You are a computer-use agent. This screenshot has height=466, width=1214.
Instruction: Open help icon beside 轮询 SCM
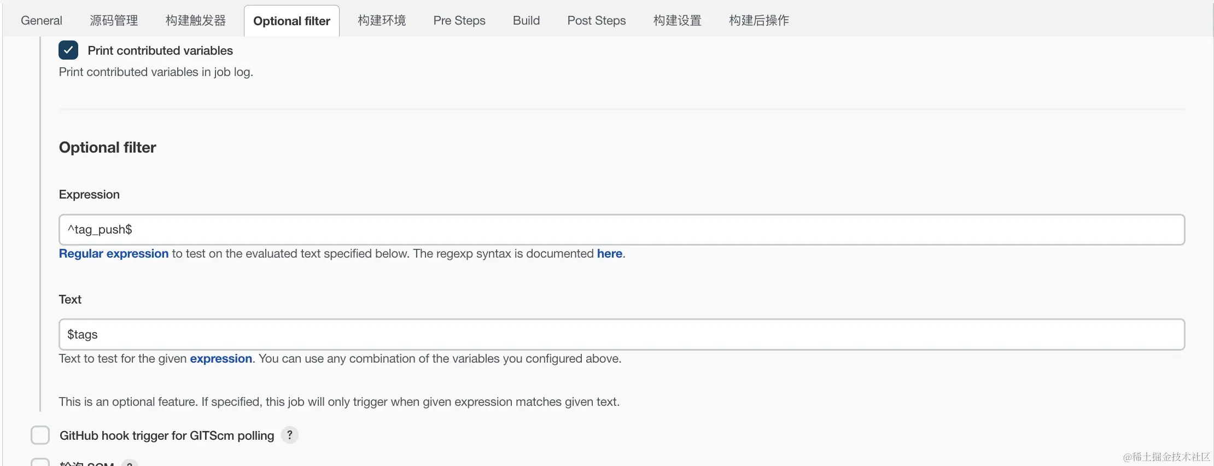[130, 464]
